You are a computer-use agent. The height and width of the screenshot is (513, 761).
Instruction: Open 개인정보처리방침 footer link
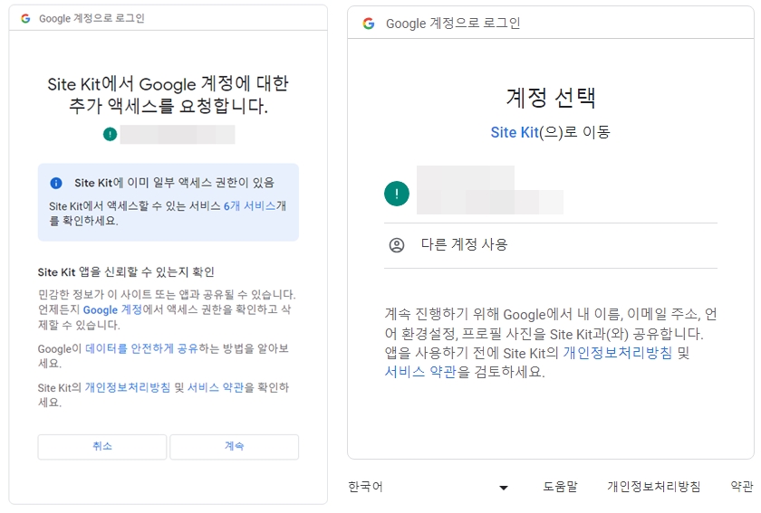point(654,487)
